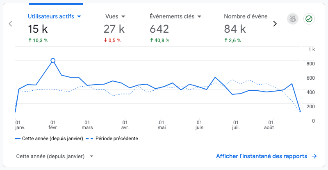
Task: Click the highlighted data point near 01 févr.
Action: [x=53, y=60]
